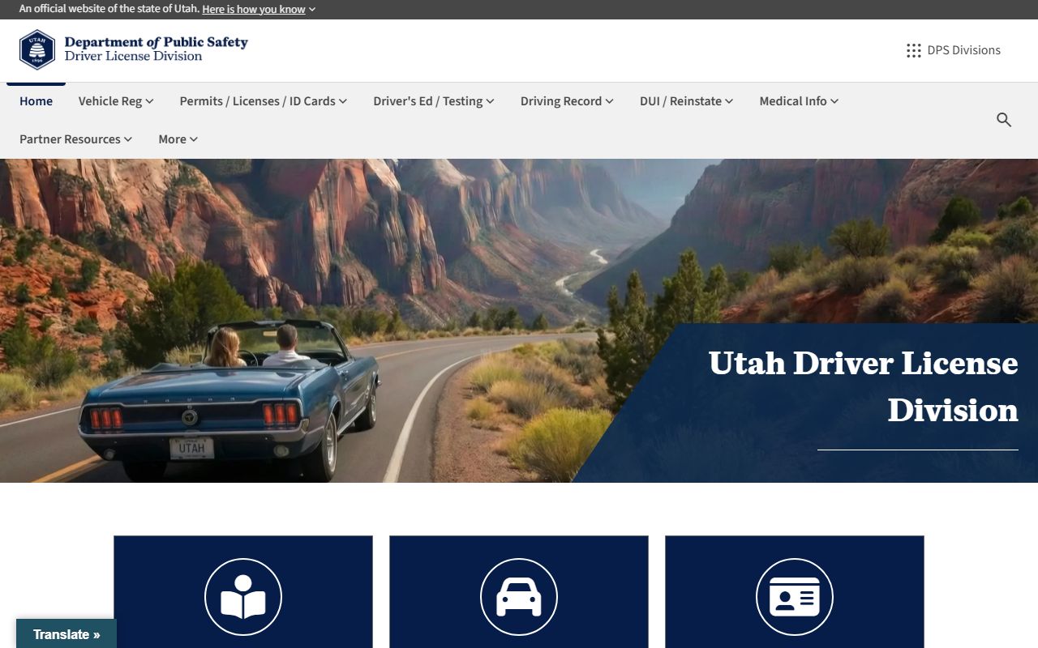Open the More menu

tap(178, 139)
